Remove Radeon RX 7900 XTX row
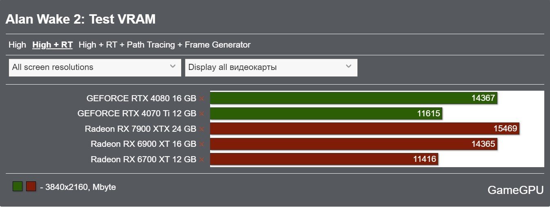The width and height of the screenshot is (550, 207). click(202, 129)
